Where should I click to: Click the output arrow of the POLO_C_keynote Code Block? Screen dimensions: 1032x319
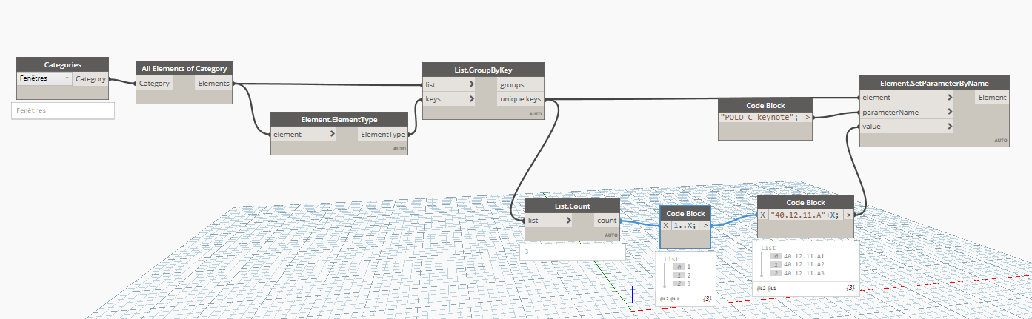tap(808, 117)
